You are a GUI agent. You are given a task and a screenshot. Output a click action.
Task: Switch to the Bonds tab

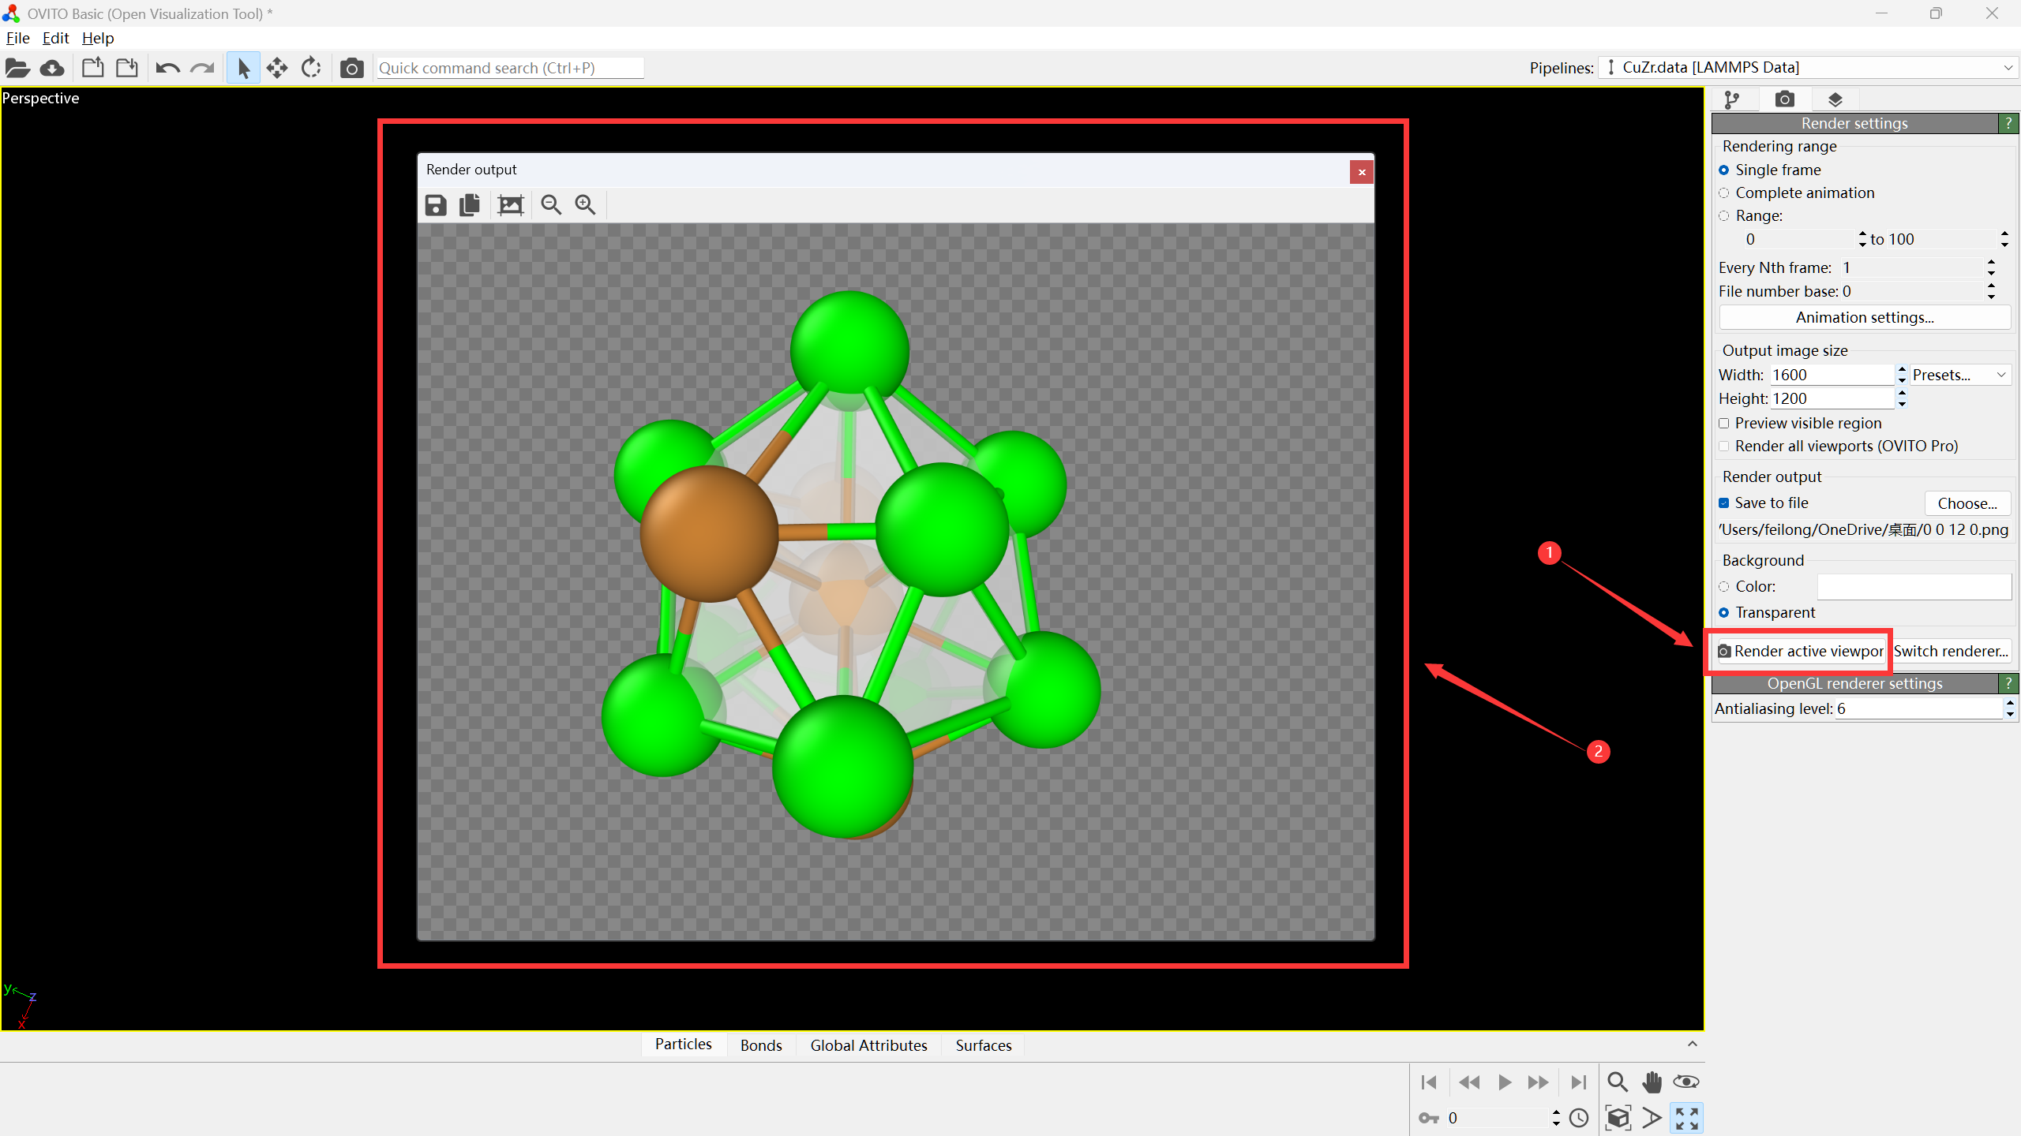coord(760,1045)
